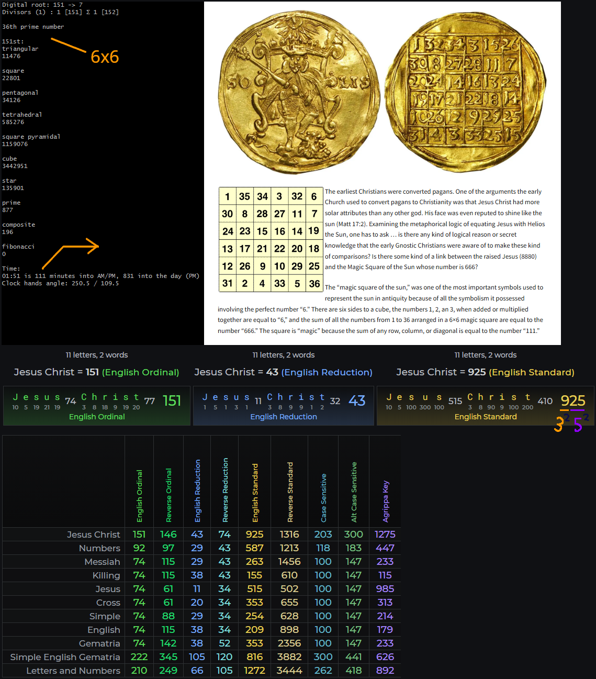Click heading 'Jesus Christ = 43 (English Reduction)'
The image size is (596, 679).
(283, 372)
